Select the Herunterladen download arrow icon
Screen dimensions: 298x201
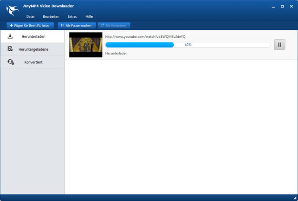click(x=10, y=36)
